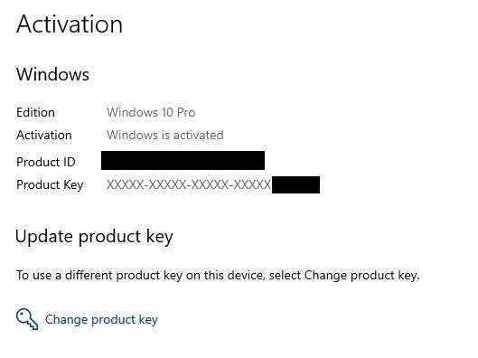The height and width of the screenshot is (358, 478).
Task: Click the Update product key heading
Action: [x=94, y=237]
